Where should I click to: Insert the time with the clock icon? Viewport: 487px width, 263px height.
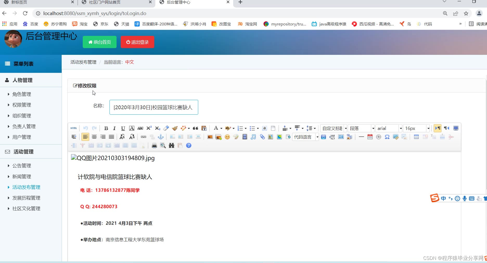point(379,137)
